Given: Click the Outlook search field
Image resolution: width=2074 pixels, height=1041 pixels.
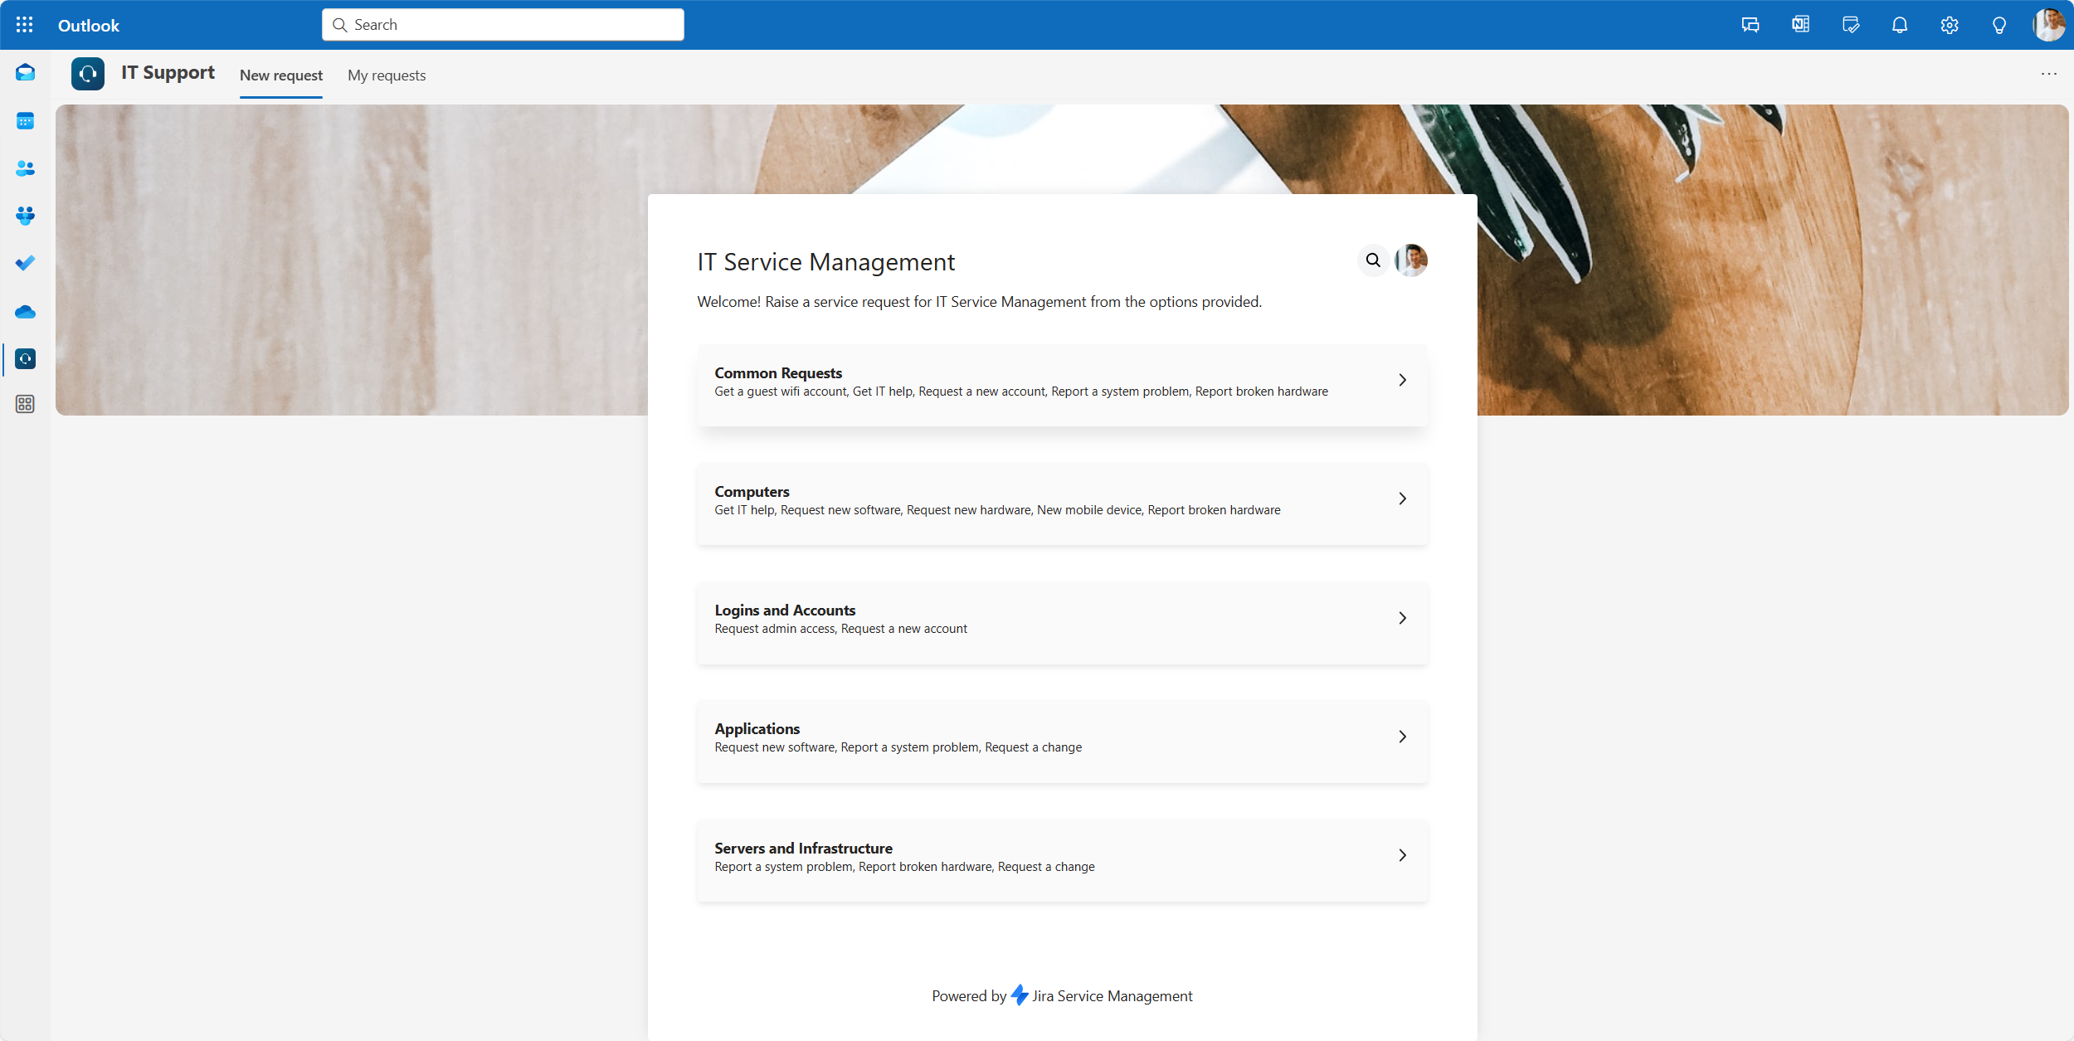Looking at the screenshot, I should point(503,25).
